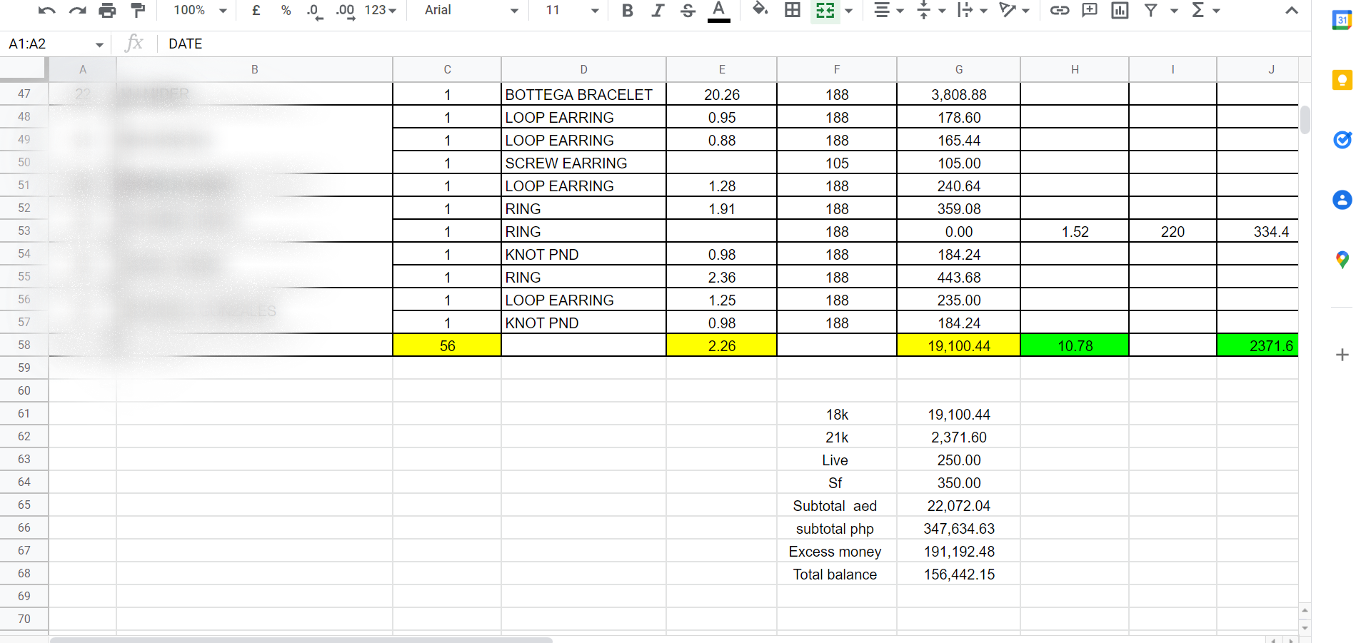
Task: Select the green cell 2371.6
Action: click(x=1257, y=345)
